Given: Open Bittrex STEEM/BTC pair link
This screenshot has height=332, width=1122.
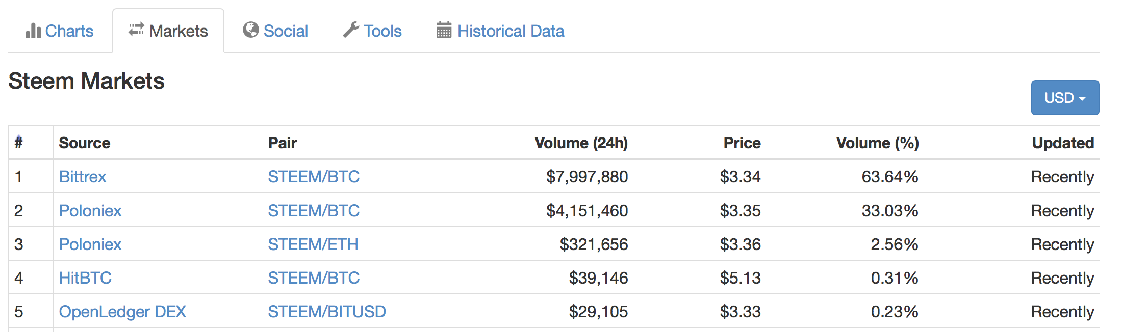Looking at the screenshot, I should coord(314,177).
